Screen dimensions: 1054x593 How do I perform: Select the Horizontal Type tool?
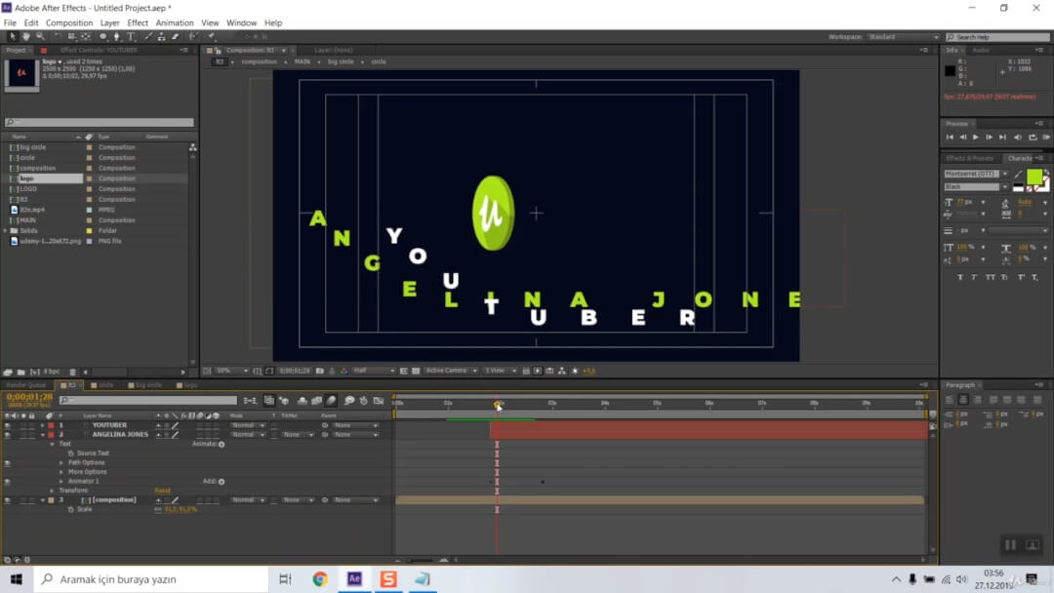click(131, 37)
